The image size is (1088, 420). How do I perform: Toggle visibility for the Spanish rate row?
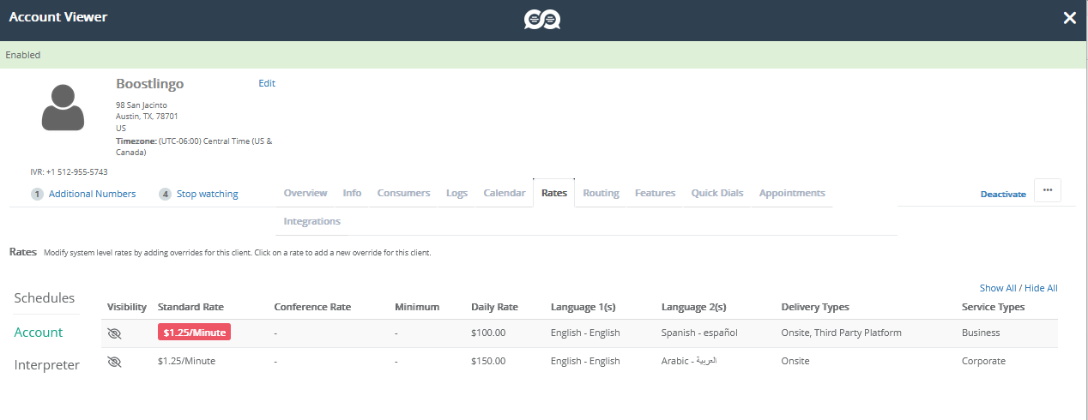[114, 333]
